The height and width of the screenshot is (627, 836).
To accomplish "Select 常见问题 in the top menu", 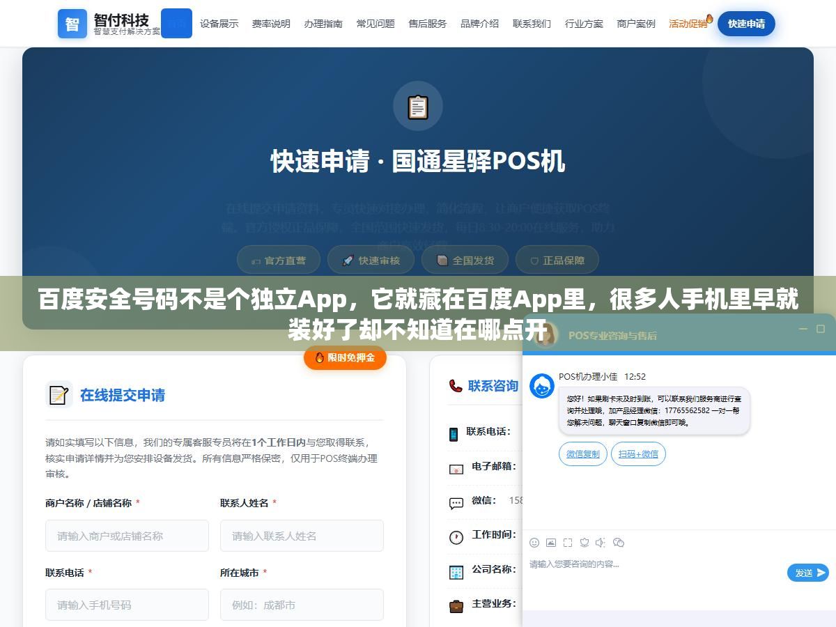I will (376, 24).
